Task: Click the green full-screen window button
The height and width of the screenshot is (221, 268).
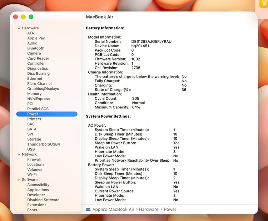Action: (x=31, y=17)
